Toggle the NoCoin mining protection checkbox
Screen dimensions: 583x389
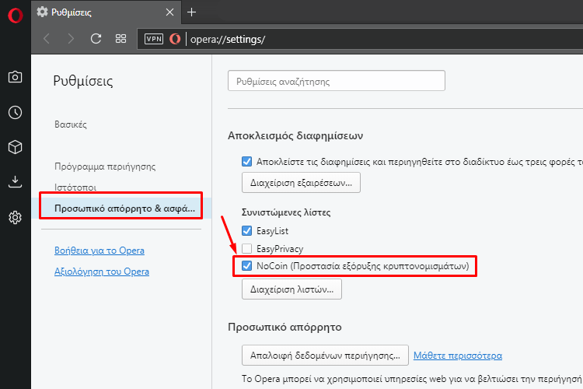point(247,266)
